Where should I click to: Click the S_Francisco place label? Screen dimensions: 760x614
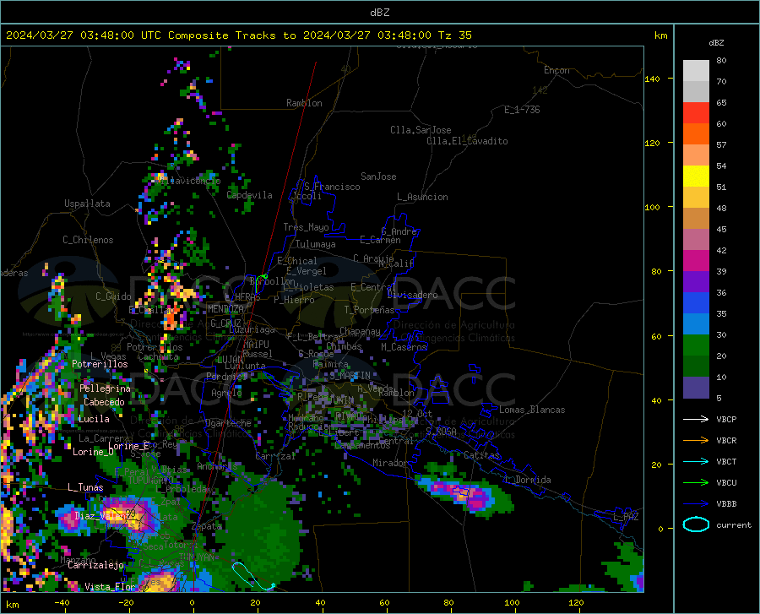tap(332, 187)
